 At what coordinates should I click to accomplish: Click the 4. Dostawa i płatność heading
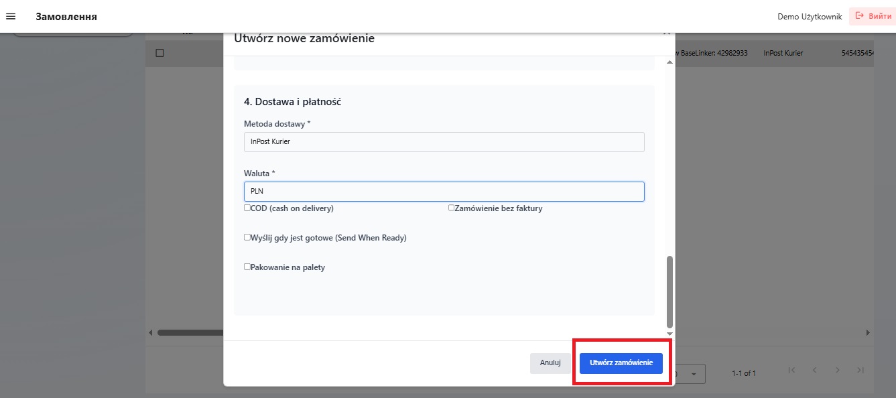293,102
